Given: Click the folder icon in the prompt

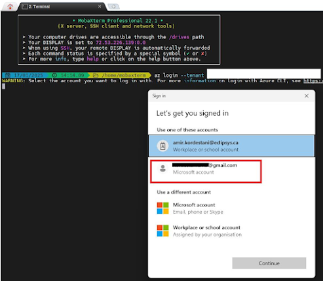Looking at the screenshot, I should [x=96, y=75].
